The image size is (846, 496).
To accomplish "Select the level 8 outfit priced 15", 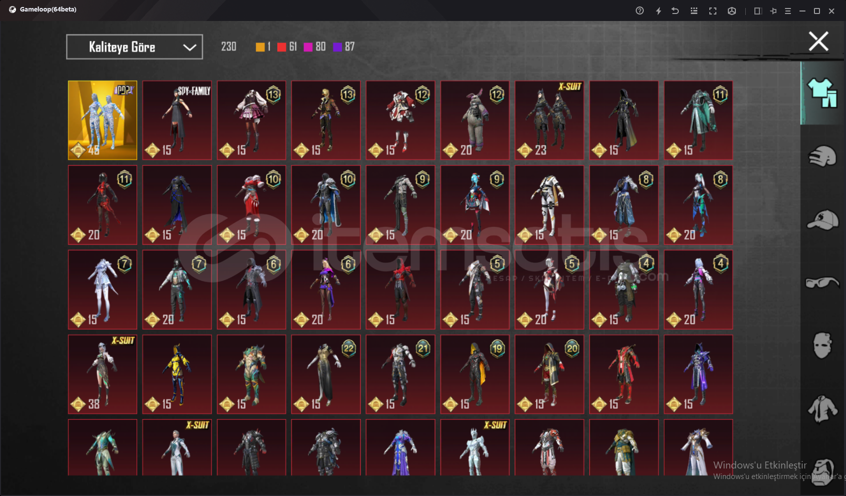I will point(624,205).
